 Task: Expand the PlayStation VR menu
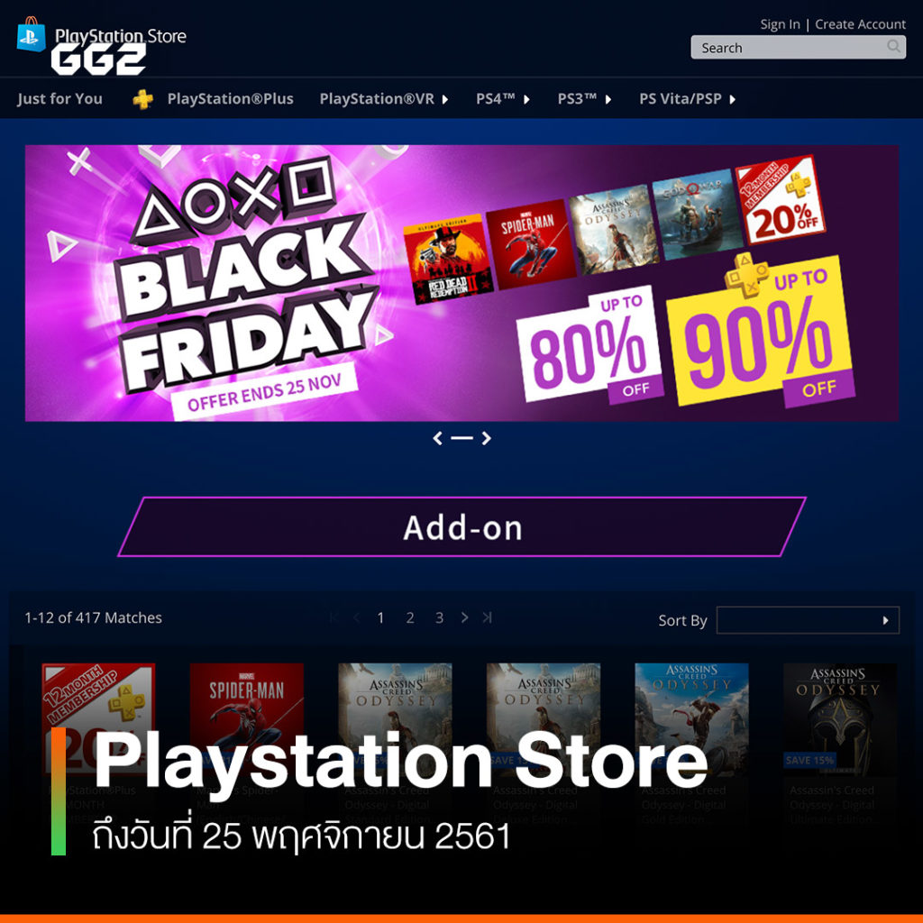[x=384, y=99]
